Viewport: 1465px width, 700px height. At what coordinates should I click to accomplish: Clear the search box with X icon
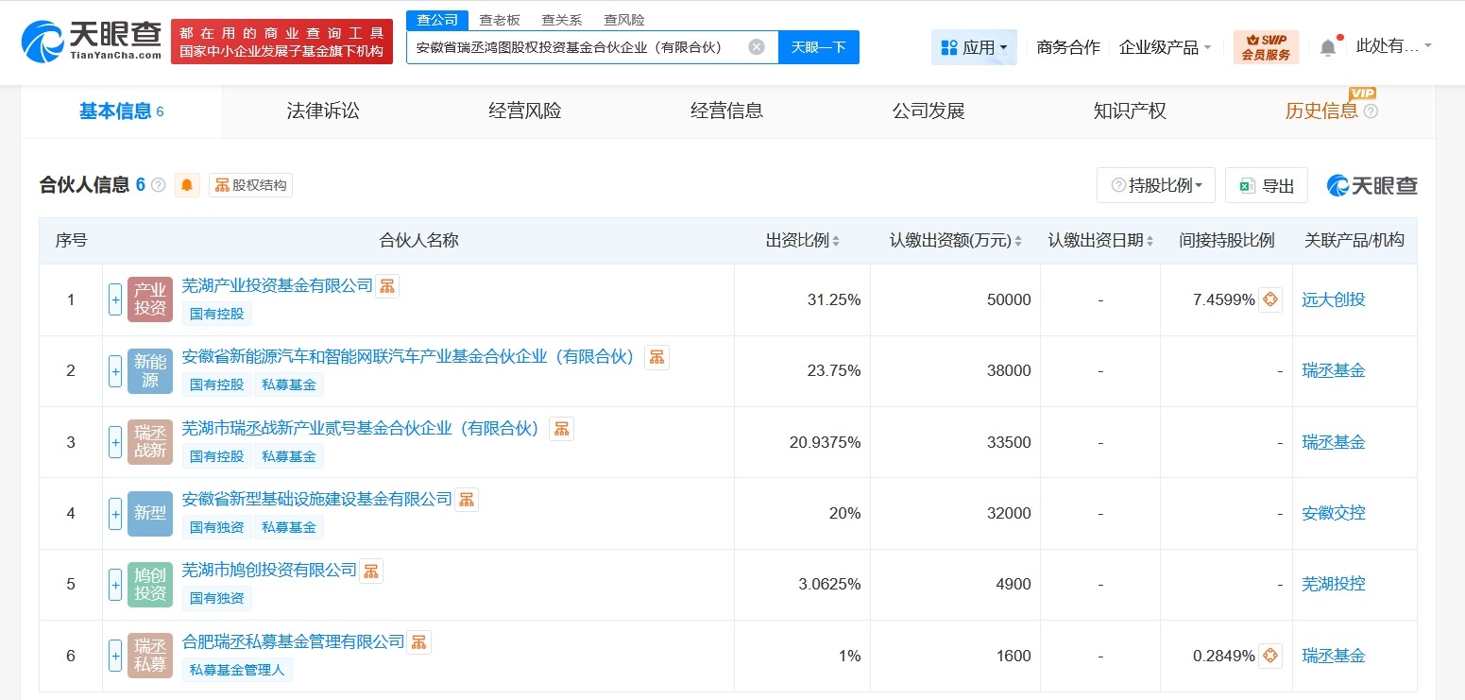757,47
